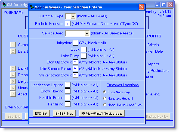Close the Map Customers dialog
179x132 pixels.
141,7
